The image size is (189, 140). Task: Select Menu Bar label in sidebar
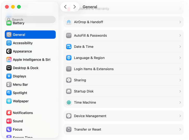click(20, 85)
